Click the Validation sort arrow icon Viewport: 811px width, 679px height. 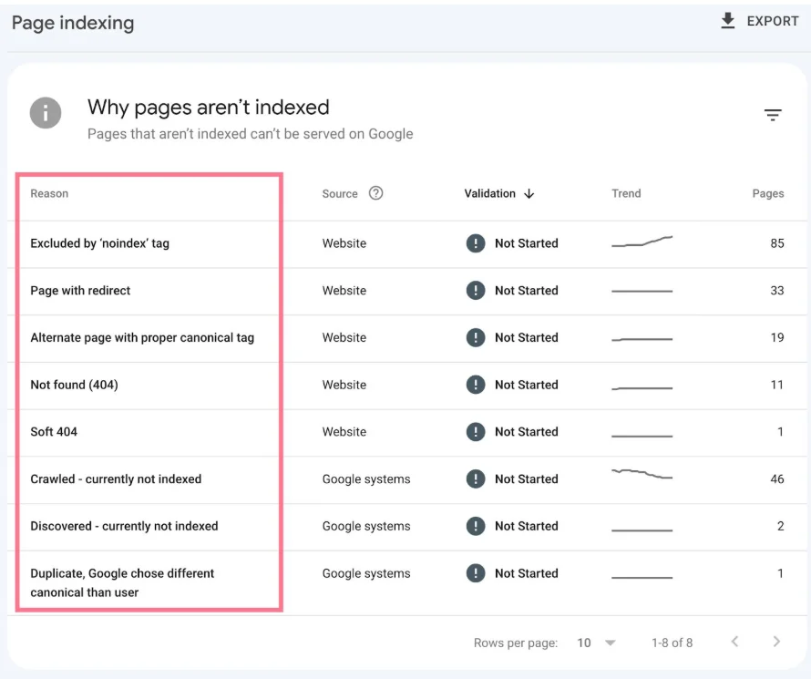pyautogui.click(x=529, y=194)
